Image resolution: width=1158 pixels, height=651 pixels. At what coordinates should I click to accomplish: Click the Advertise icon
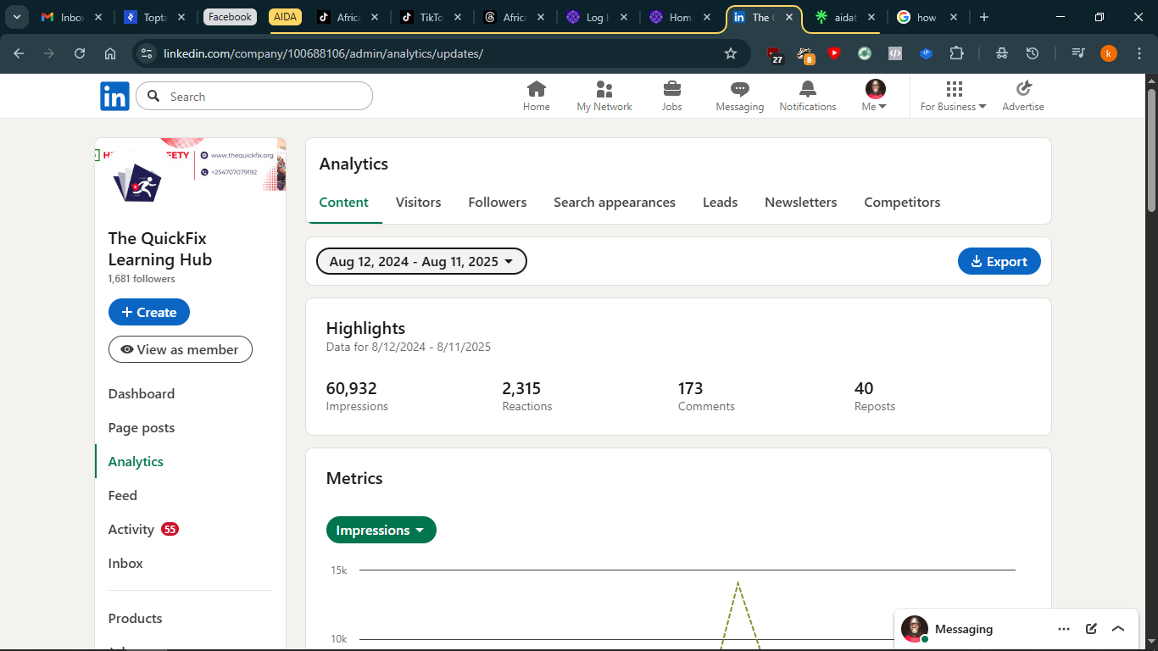pyautogui.click(x=1022, y=90)
